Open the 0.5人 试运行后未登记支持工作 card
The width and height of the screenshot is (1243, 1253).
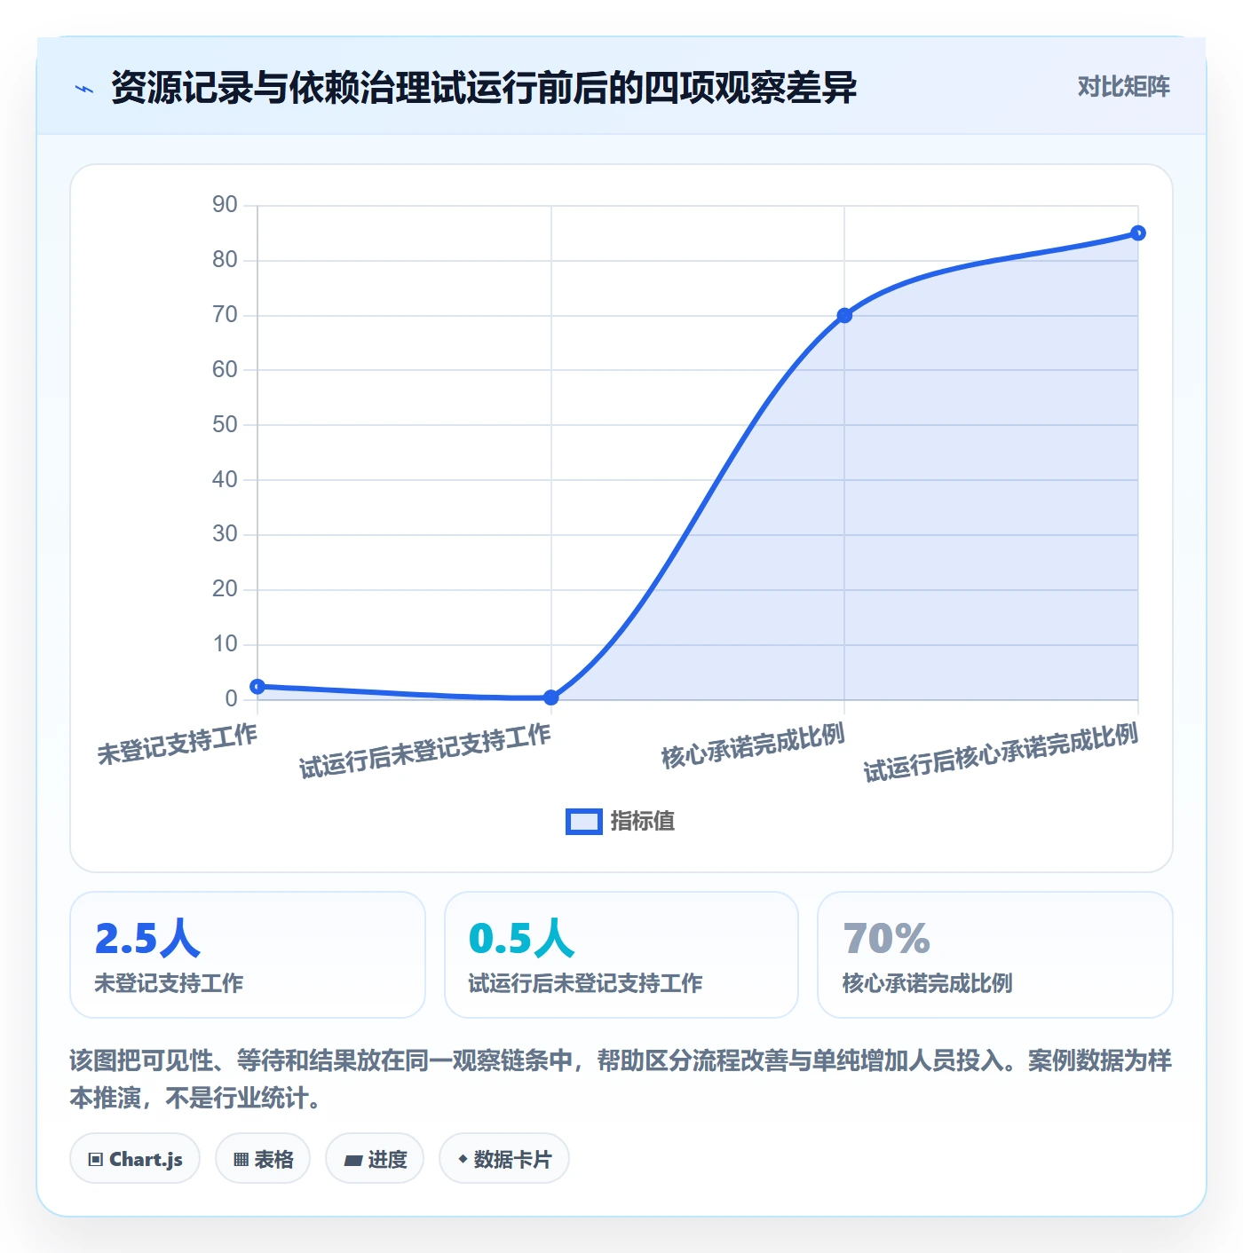621,955
